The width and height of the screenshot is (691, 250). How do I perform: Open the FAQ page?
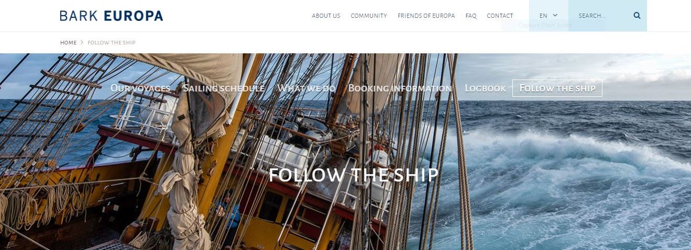point(471,16)
